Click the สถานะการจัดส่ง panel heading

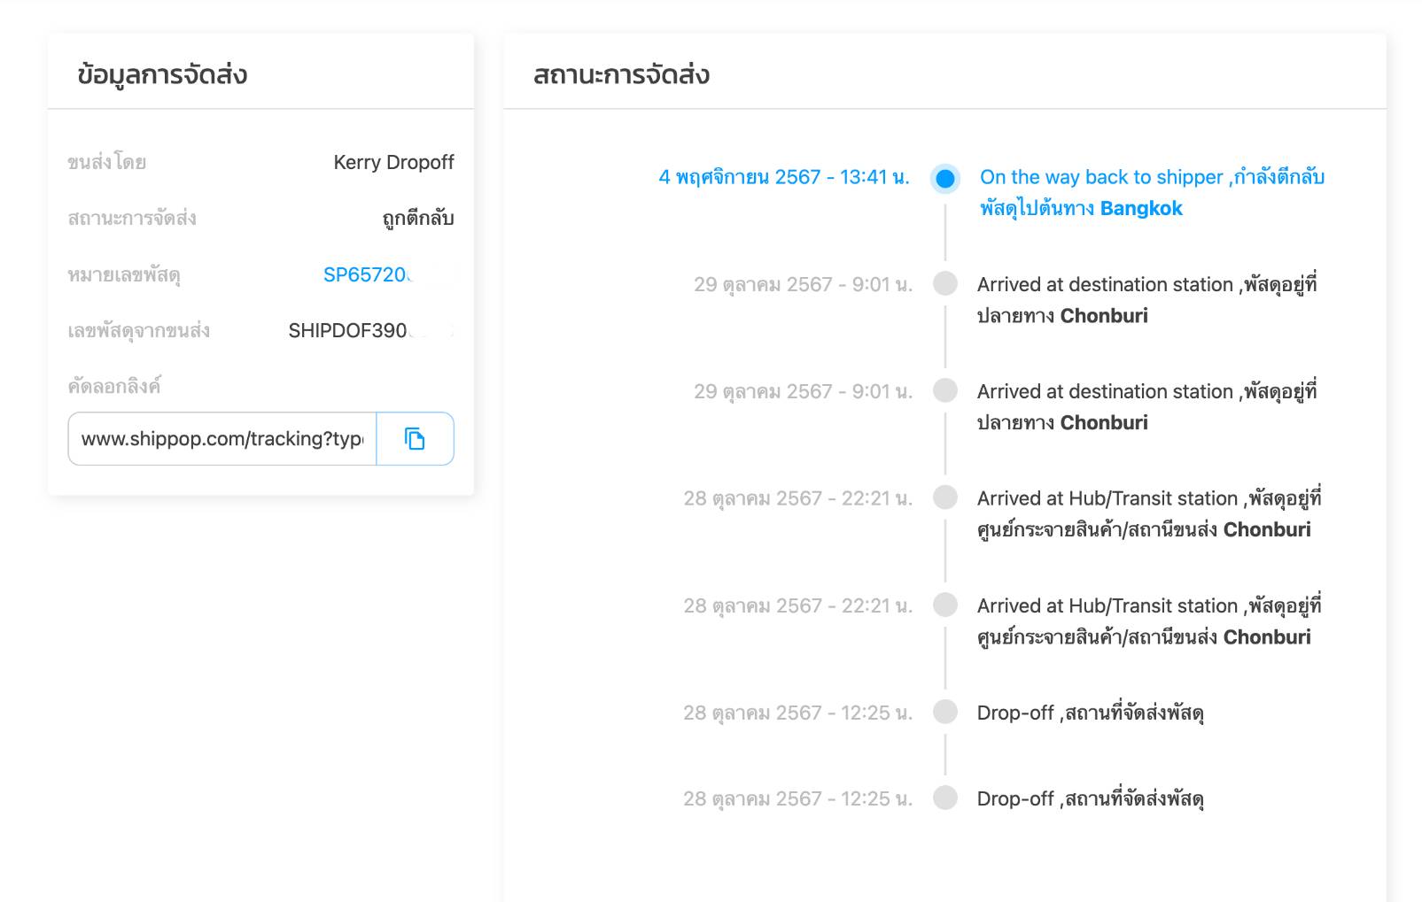coord(621,74)
